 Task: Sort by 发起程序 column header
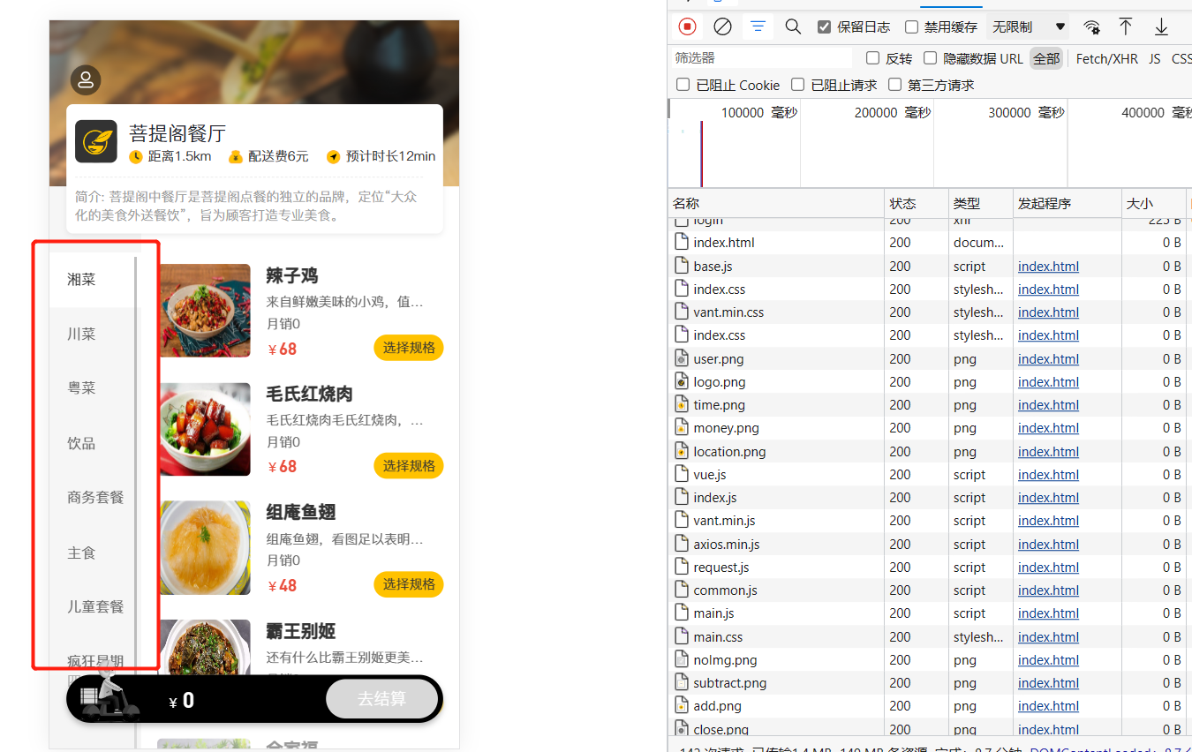point(1068,204)
